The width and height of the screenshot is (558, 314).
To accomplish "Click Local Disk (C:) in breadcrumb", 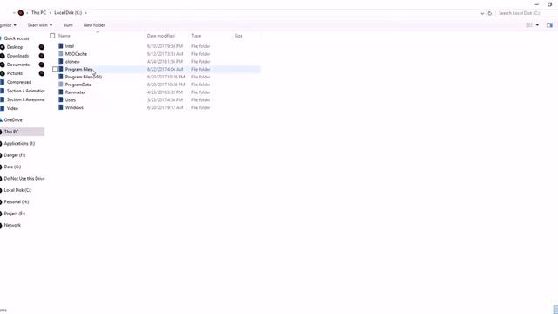I will pos(68,13).
